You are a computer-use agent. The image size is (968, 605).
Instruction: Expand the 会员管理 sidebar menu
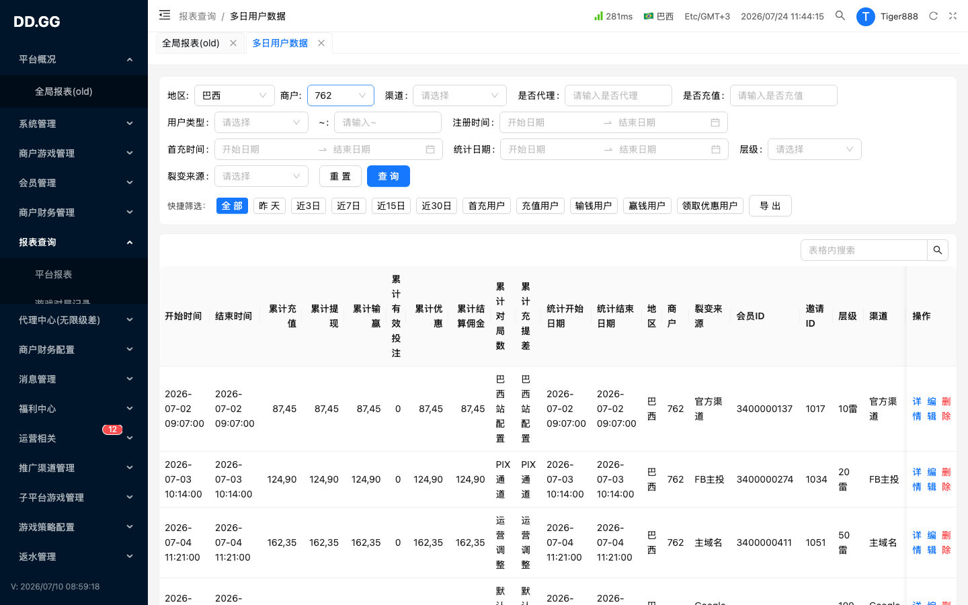point(74,183)
